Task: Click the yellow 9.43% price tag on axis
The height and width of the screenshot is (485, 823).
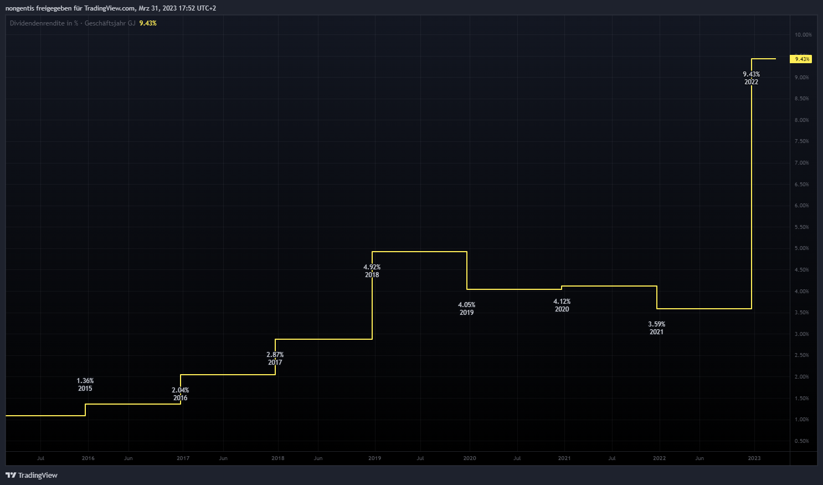Action: coord(801,59)
